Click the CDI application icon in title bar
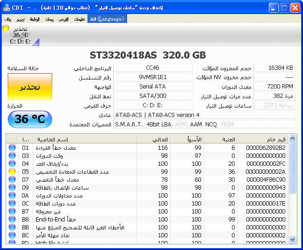Viewport: 303px width, 250px height. pos(7,8)
